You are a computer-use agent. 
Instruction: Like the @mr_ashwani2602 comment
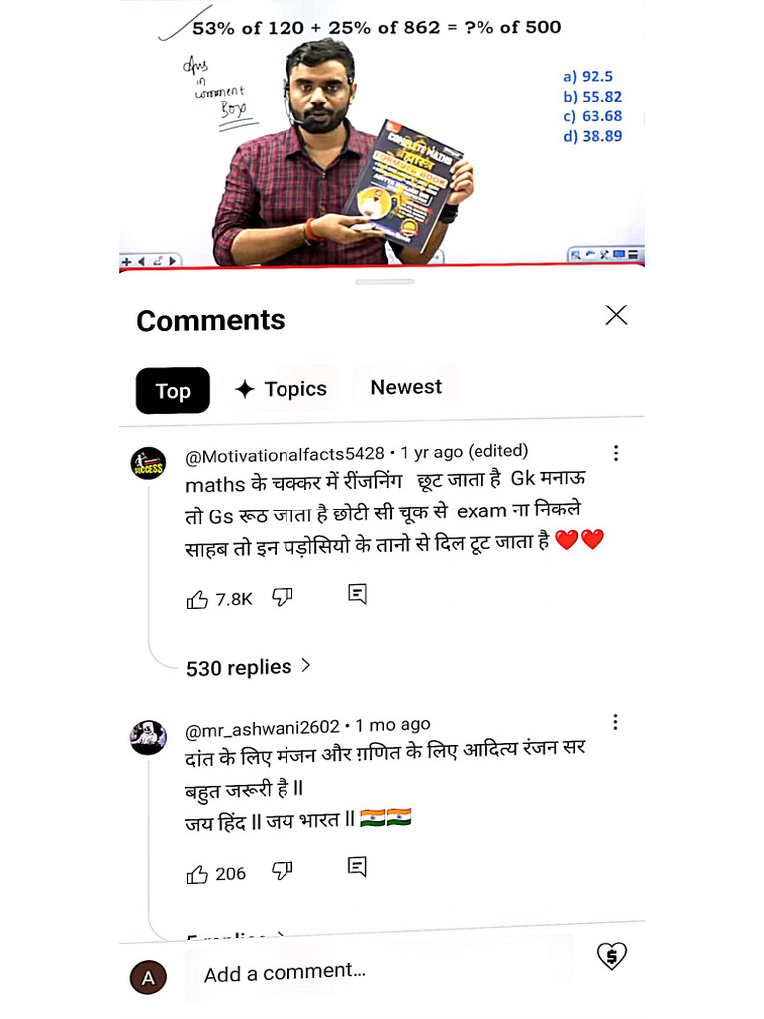(197, 875)
